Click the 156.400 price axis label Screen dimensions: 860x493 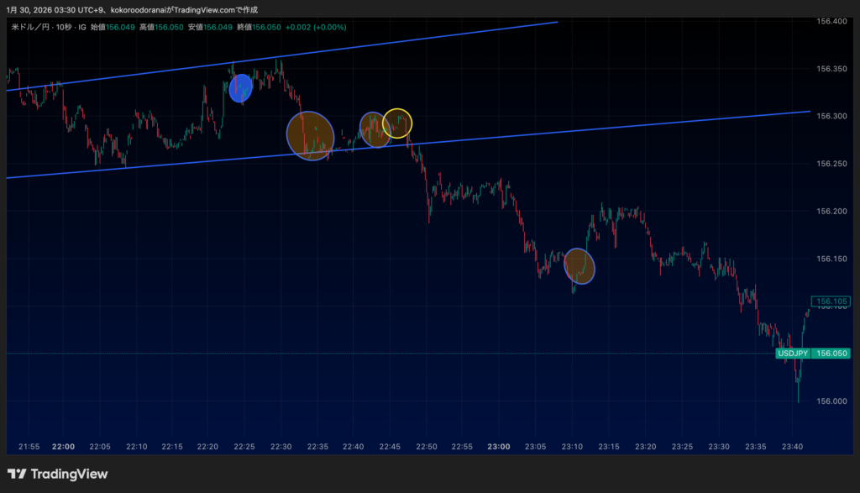tap(831, 21)
